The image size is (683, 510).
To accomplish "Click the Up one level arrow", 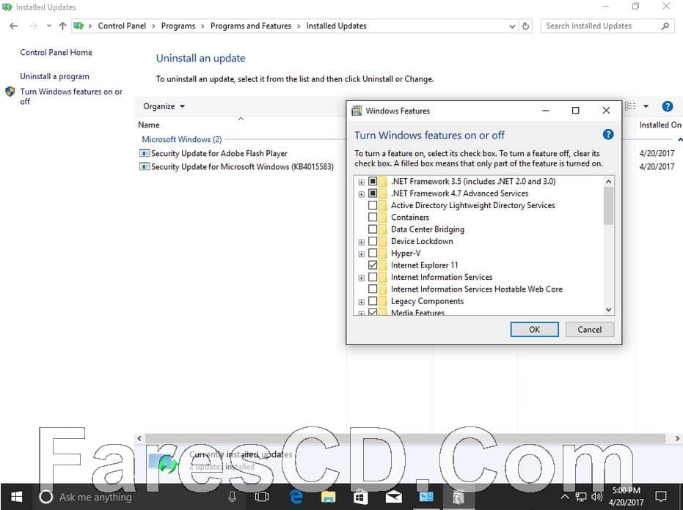I will pyautogui.click(x=63, y=26).
